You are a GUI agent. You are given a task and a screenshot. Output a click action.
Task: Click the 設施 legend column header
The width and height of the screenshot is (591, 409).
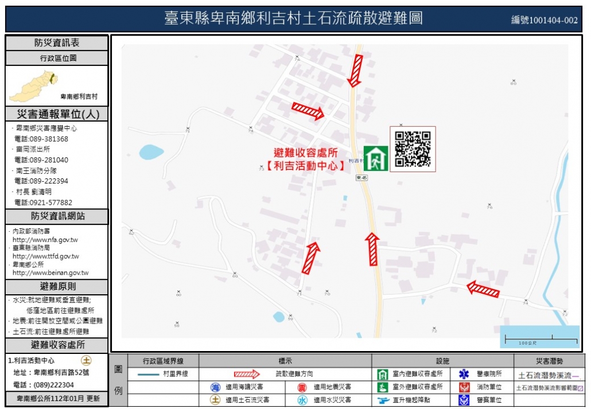coord(443,361)
